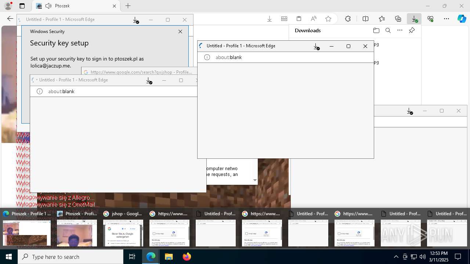Open volume control in system tray
This screenshot has width=470, height=264.
[x=422, y=257]
